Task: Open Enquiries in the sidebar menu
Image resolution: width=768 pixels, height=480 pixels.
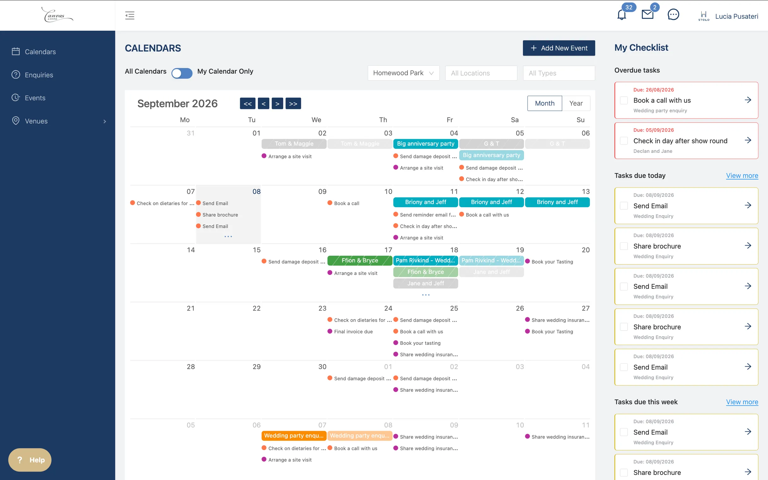Action: (x=39, y=75)
